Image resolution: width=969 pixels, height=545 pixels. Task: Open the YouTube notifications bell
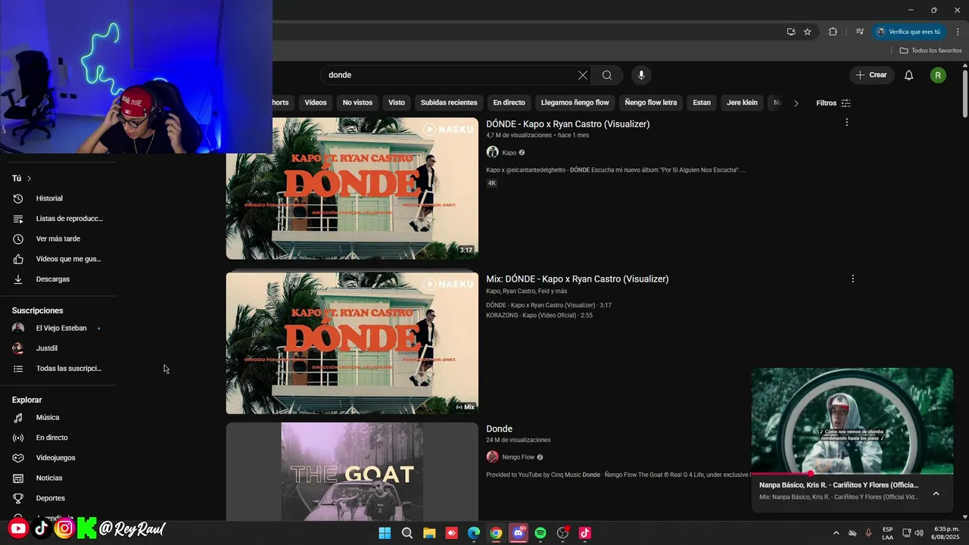909,75
